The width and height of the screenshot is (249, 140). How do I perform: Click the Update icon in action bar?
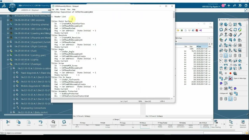coord(64,122)
